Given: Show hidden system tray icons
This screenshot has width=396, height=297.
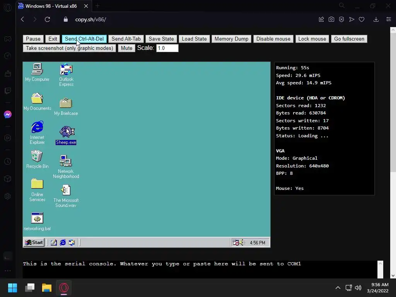Looking at the screenshot, I should (x=338, y=288).
